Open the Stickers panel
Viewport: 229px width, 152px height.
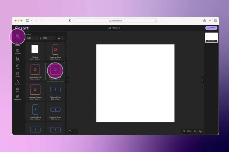pos(18,75)
